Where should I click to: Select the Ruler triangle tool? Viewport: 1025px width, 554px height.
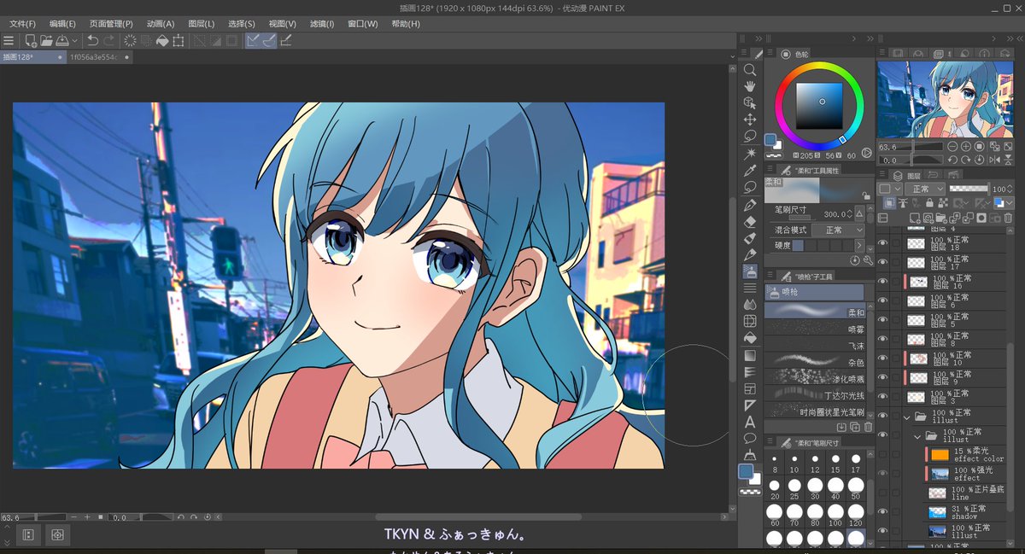[x=750, y=405]
